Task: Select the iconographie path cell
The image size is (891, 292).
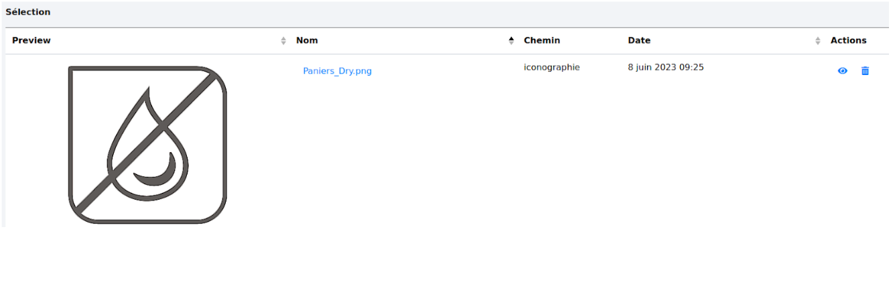Action: click(551, 67)
